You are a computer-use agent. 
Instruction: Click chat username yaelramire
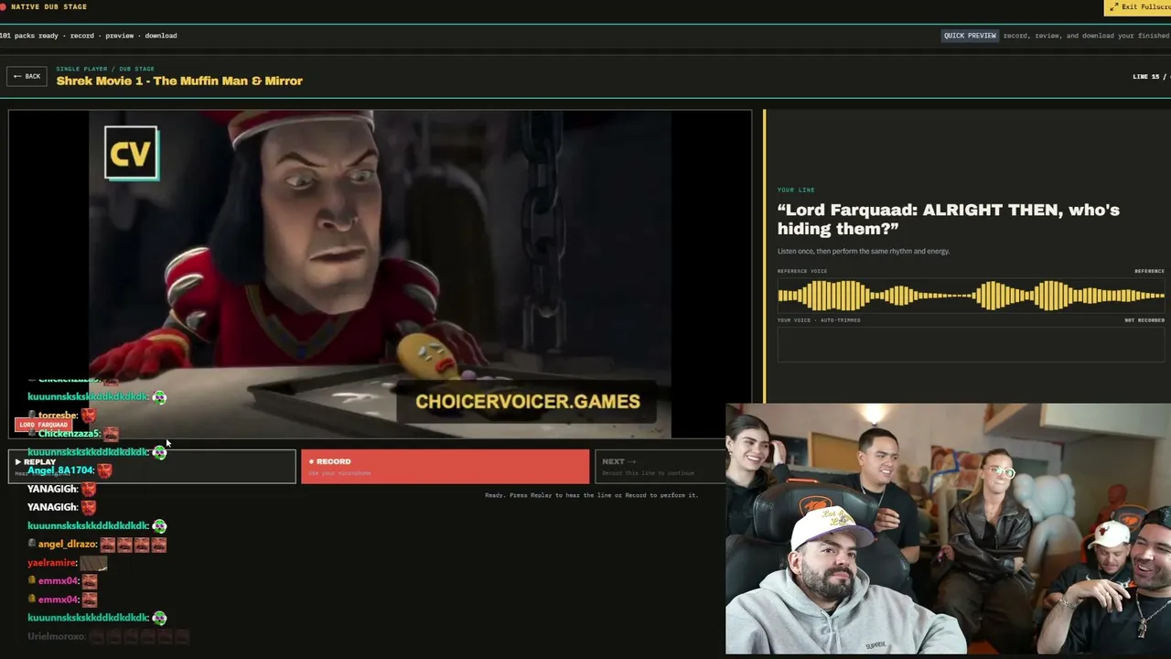click(x=52, y=563)
